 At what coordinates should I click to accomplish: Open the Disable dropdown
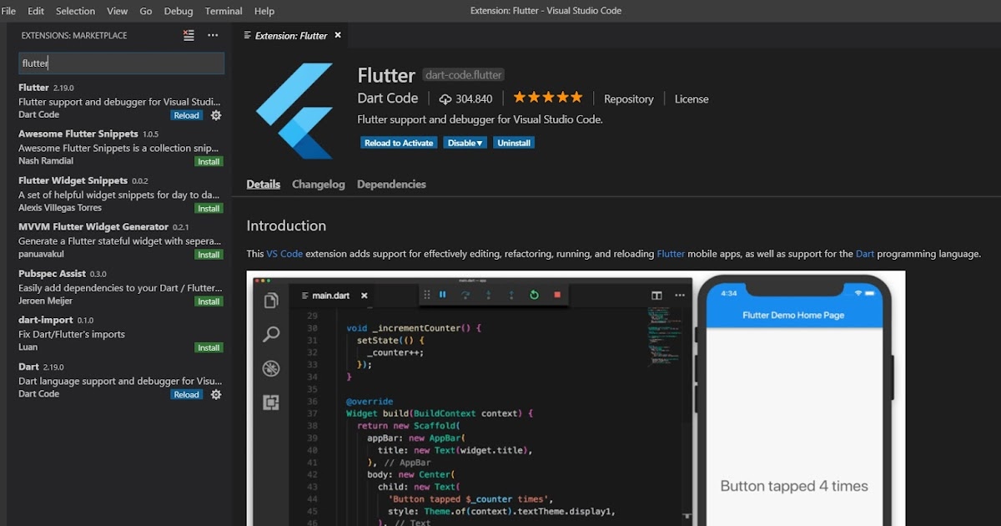(x=465, y=142)
